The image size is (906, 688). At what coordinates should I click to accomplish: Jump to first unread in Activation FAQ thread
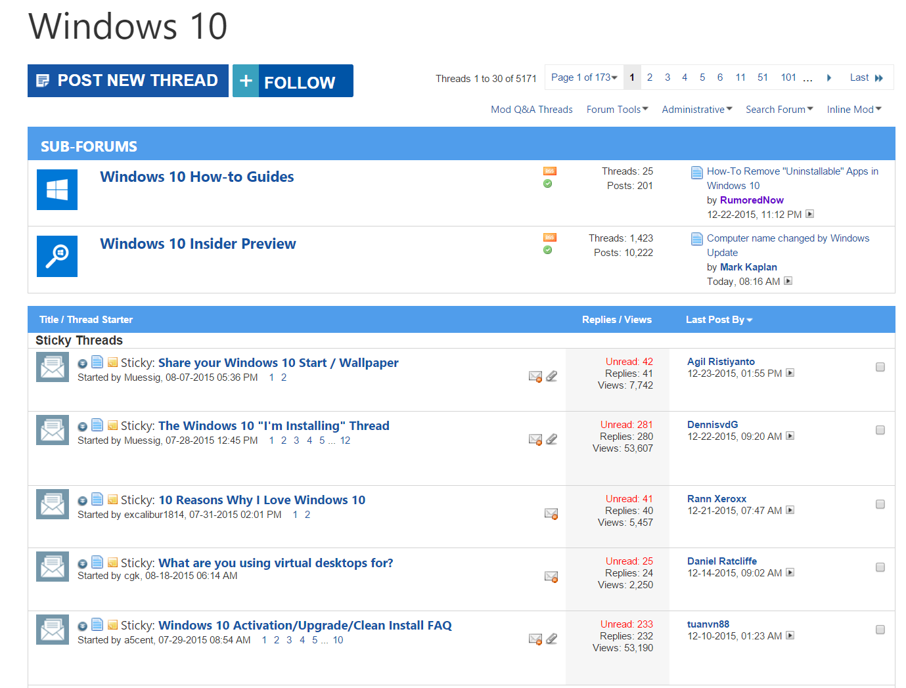pyautogui.click(x=83, y=626)
